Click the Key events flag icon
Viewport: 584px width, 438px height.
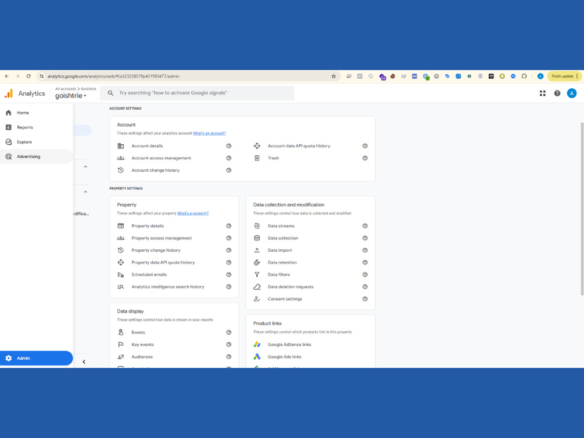point(121,345)
